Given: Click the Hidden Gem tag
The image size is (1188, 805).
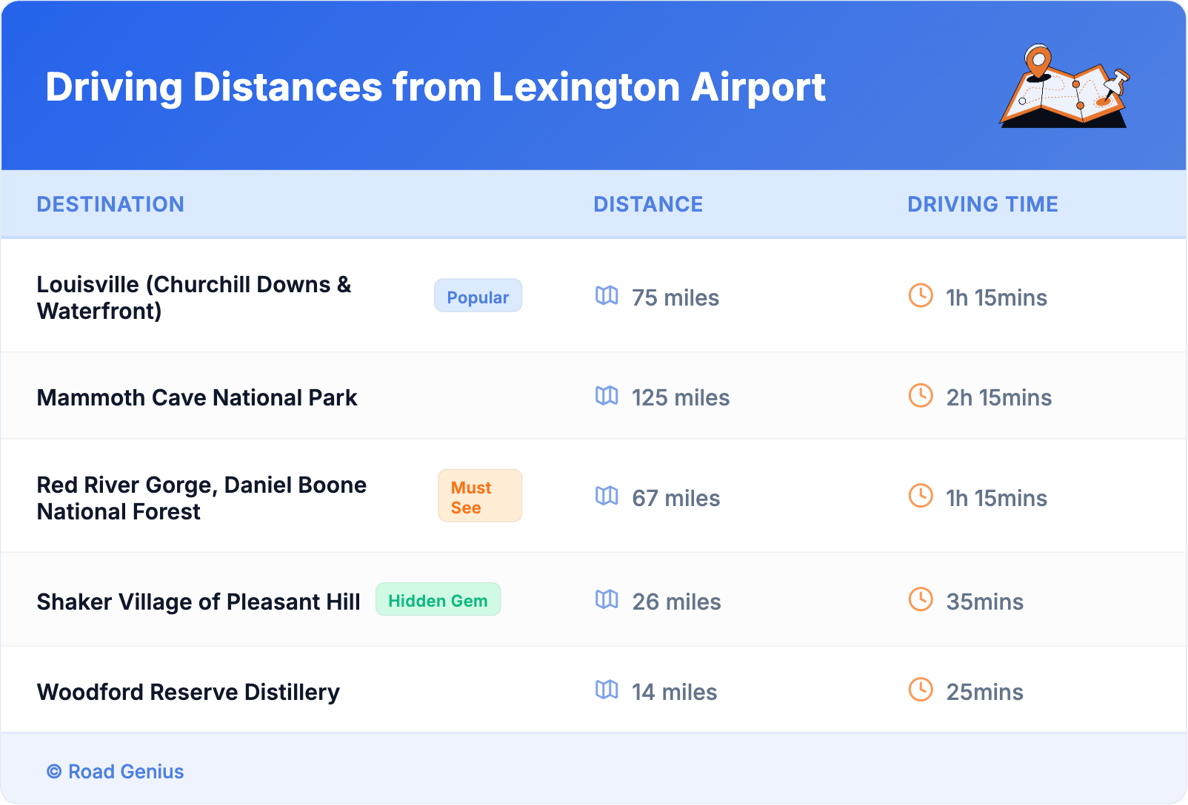Looking at the screenshot, I should click(x=438, y=600).
